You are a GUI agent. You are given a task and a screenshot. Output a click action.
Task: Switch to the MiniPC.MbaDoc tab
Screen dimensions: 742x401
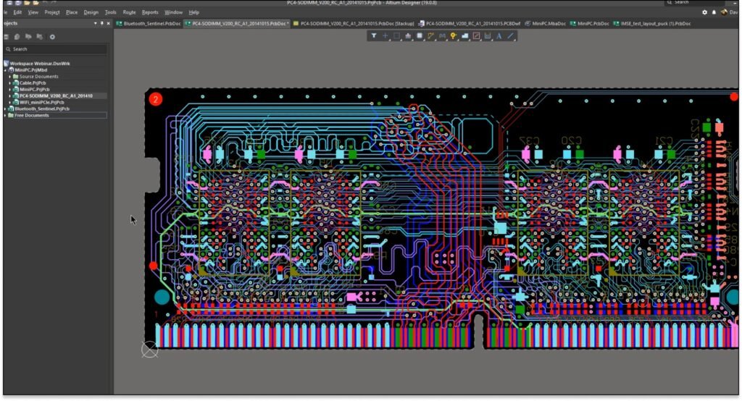(x=545, y=24)
